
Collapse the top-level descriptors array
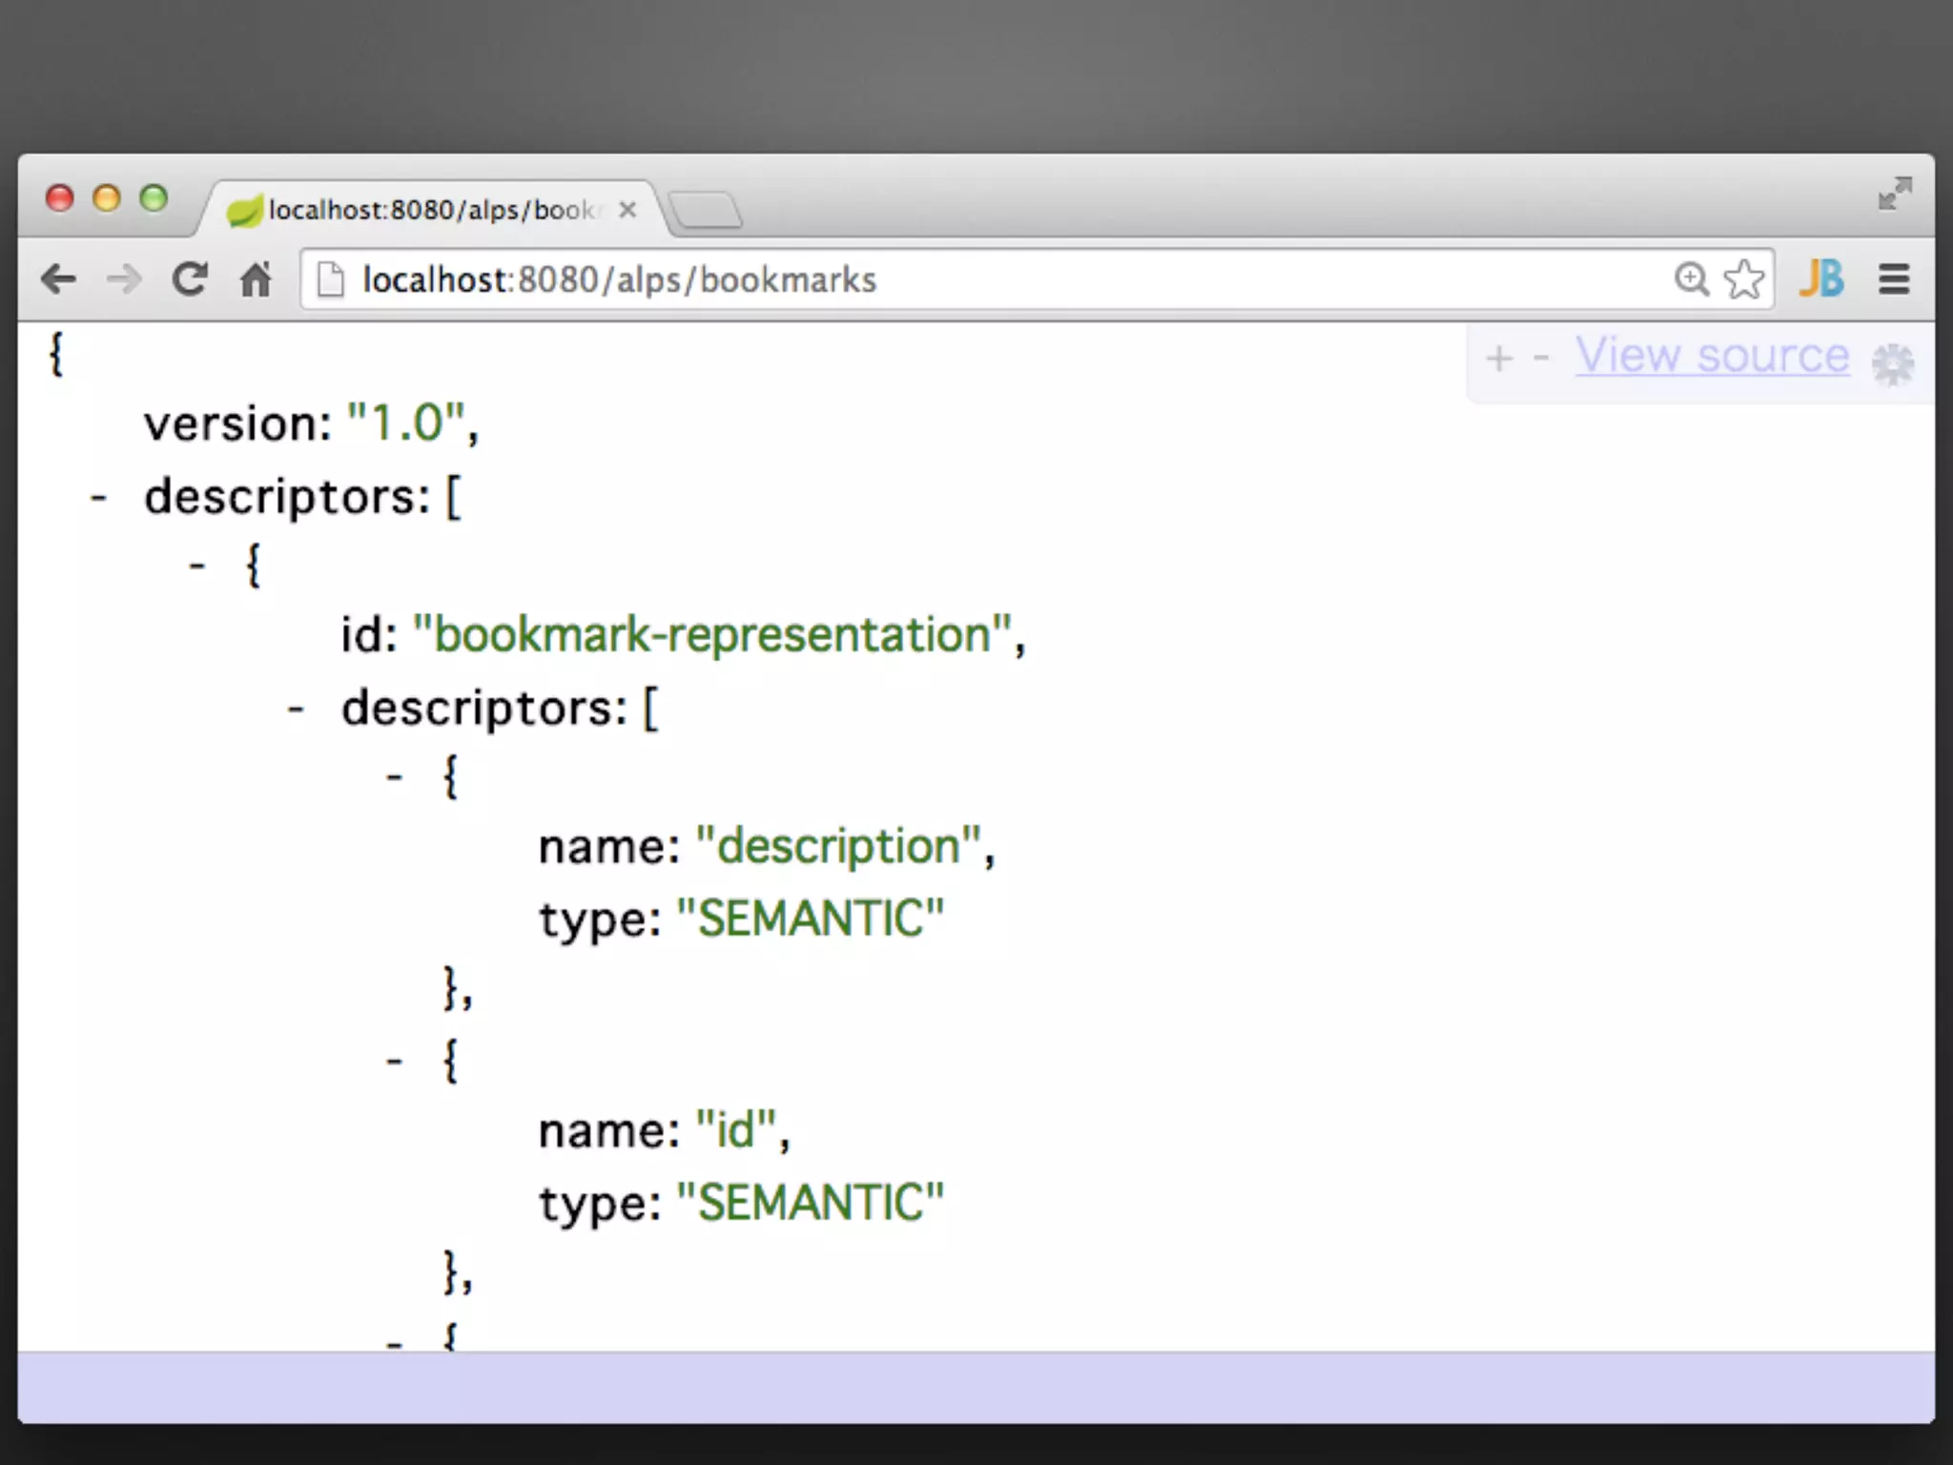98,498
